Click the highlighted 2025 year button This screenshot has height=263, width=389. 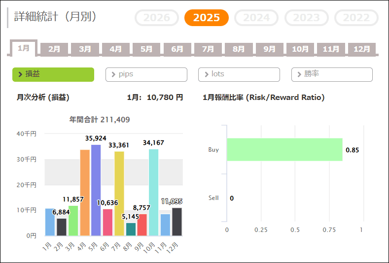[x=207, y=18]
